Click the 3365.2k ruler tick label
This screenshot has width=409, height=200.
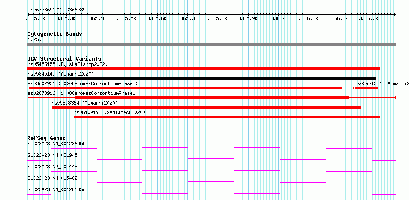click(36, 18)
